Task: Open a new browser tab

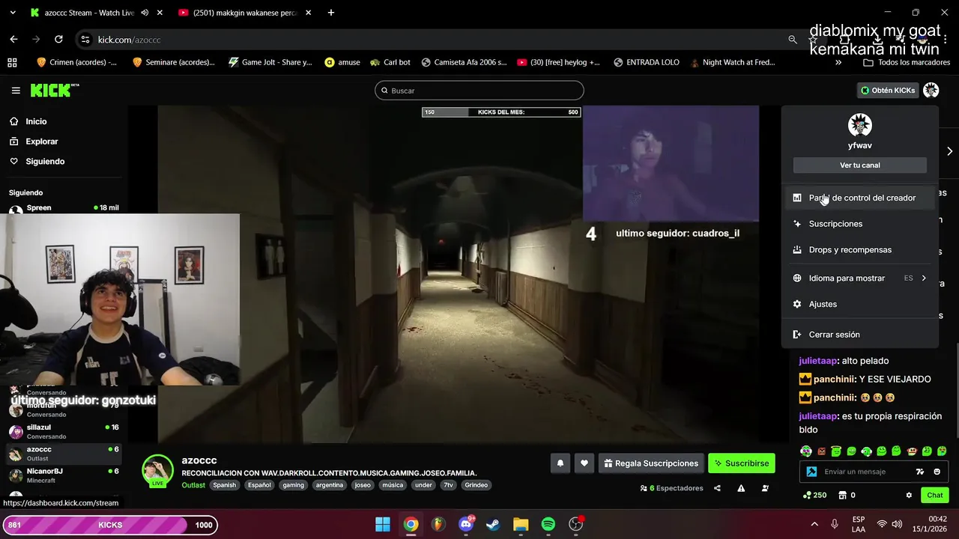Action: [x=330, y=13]
